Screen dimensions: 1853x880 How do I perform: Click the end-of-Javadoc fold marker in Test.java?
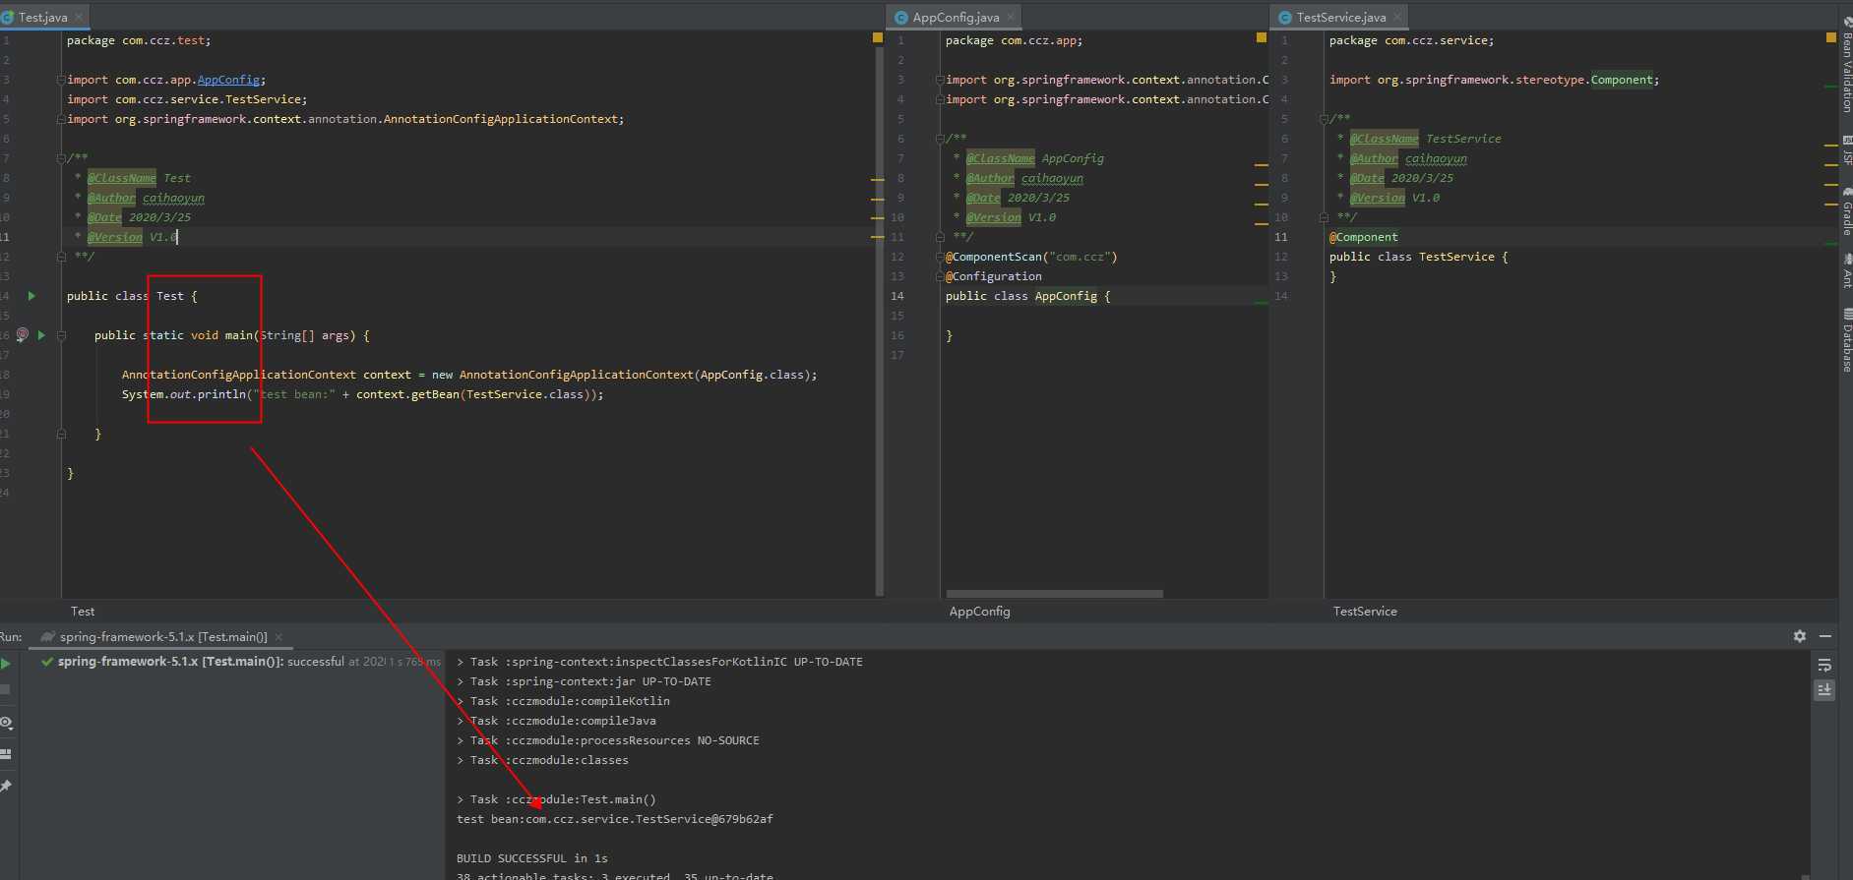click(x=61, y=257)
